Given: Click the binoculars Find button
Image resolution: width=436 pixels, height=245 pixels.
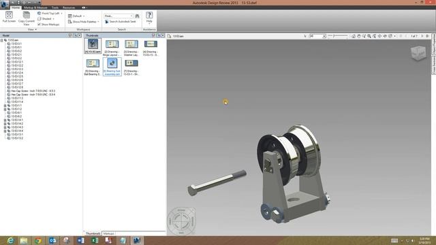Looking at the screenshot, I should tap(137, 16).
